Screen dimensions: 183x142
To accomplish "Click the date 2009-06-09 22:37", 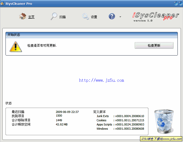I will click(x=67, y=112).
